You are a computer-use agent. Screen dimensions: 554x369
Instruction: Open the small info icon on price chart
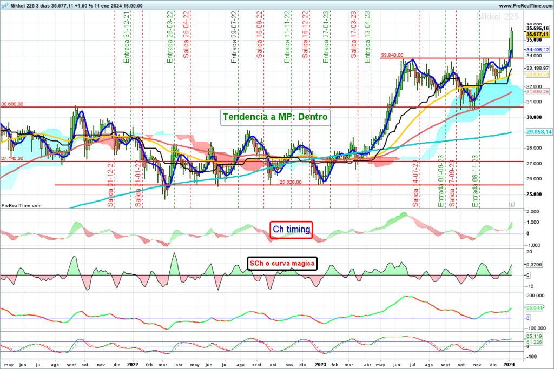[x=512, y=204]
